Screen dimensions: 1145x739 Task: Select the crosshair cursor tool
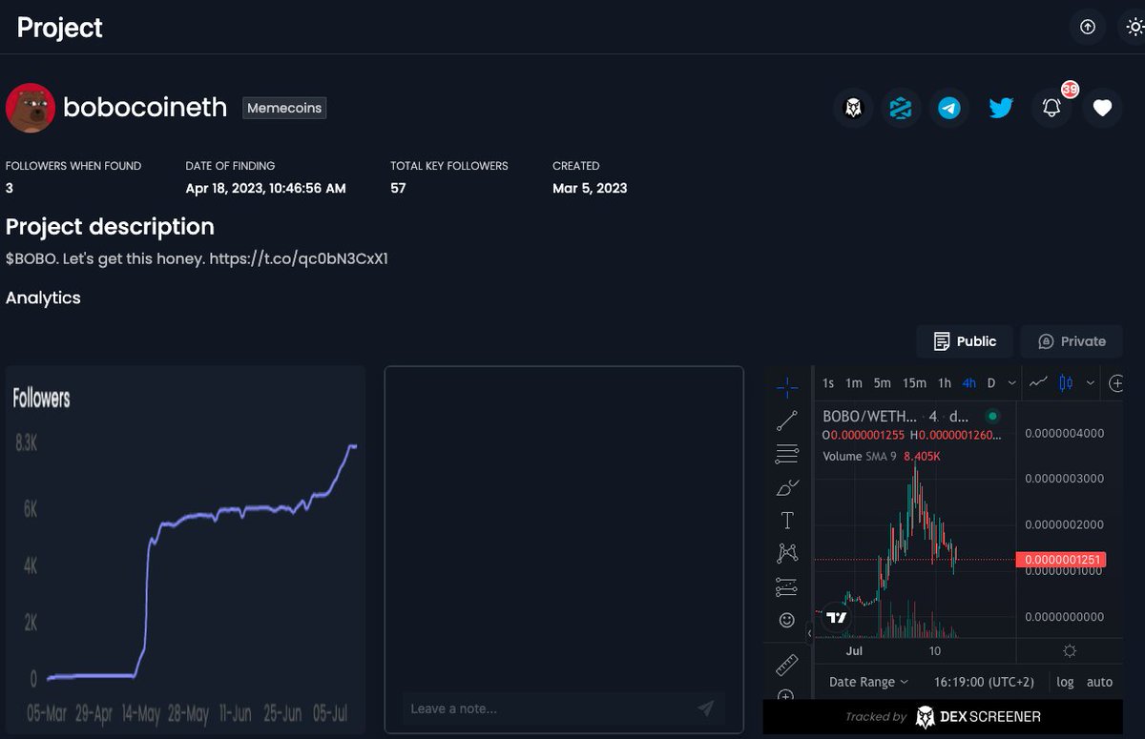(x=786, y=386)
